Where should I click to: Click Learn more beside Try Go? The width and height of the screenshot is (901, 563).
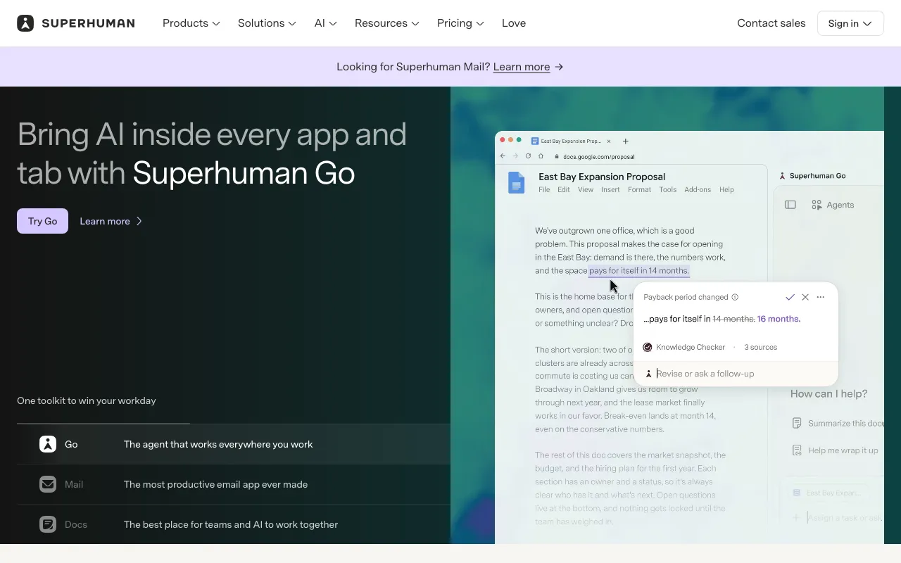[x=111, y=221]
